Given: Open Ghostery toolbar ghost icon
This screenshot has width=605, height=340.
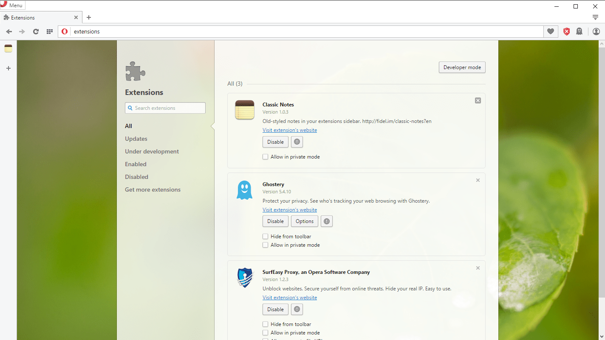Looking at the screenshot, I should [x=579, y=31].
